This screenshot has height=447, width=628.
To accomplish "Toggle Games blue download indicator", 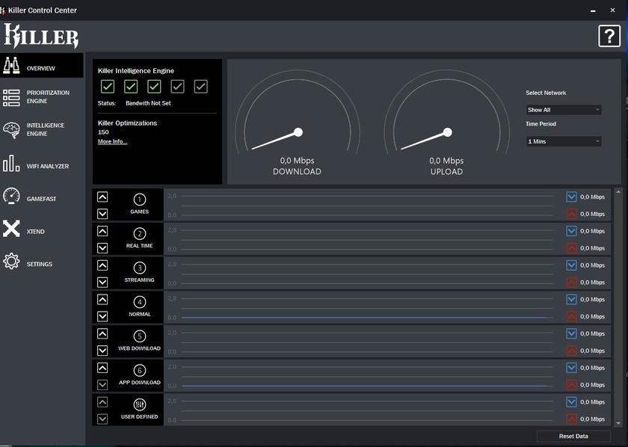I will click(x=571, y=197).
